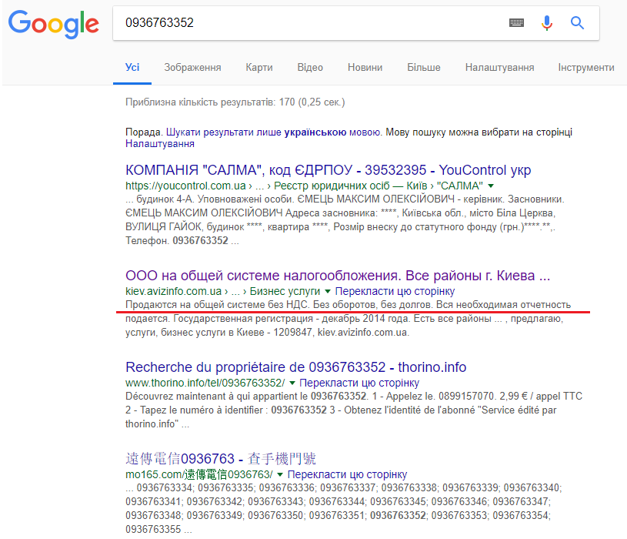Click the 'Продаются на общей системе без НДС' snippet line

coord(348,304)
